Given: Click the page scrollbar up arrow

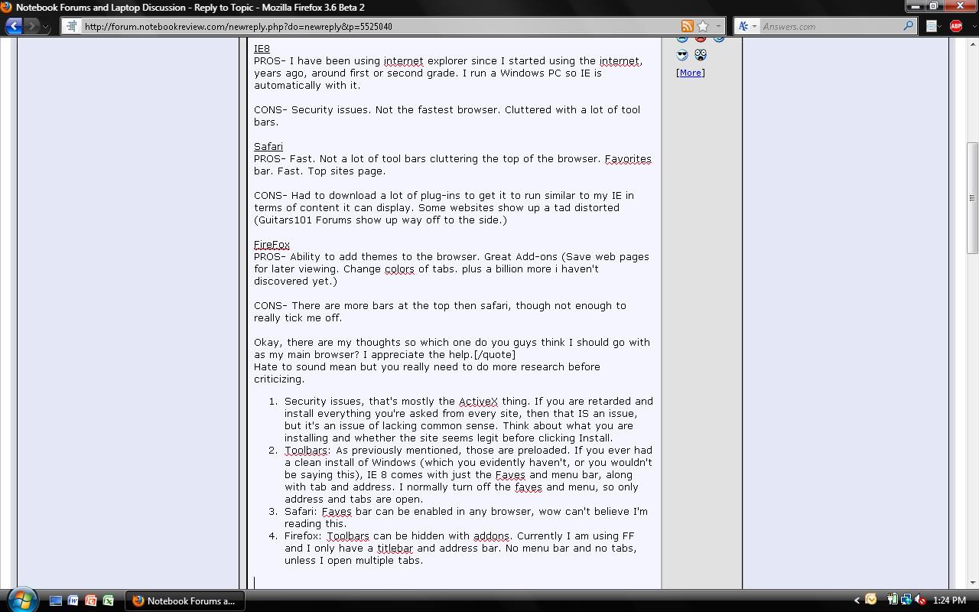Looking at the screenshot, I should tap(972, 44).
